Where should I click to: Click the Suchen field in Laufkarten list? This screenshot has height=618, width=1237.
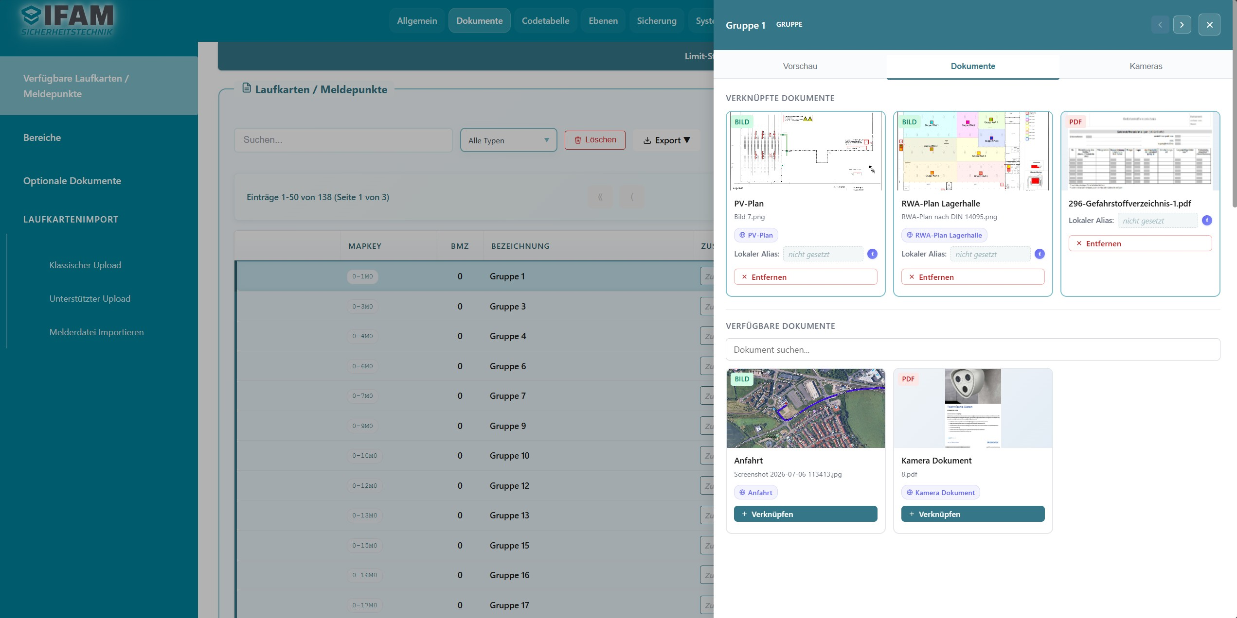tap(343, 140)
